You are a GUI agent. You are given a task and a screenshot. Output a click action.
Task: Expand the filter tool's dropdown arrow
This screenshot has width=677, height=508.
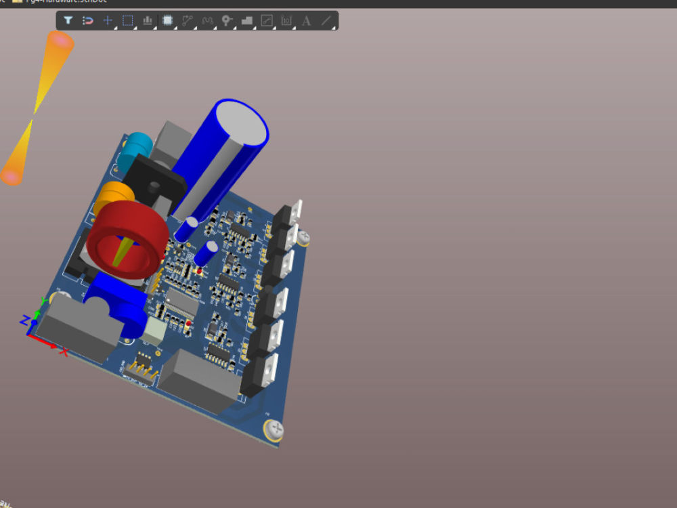coord(76,26)
